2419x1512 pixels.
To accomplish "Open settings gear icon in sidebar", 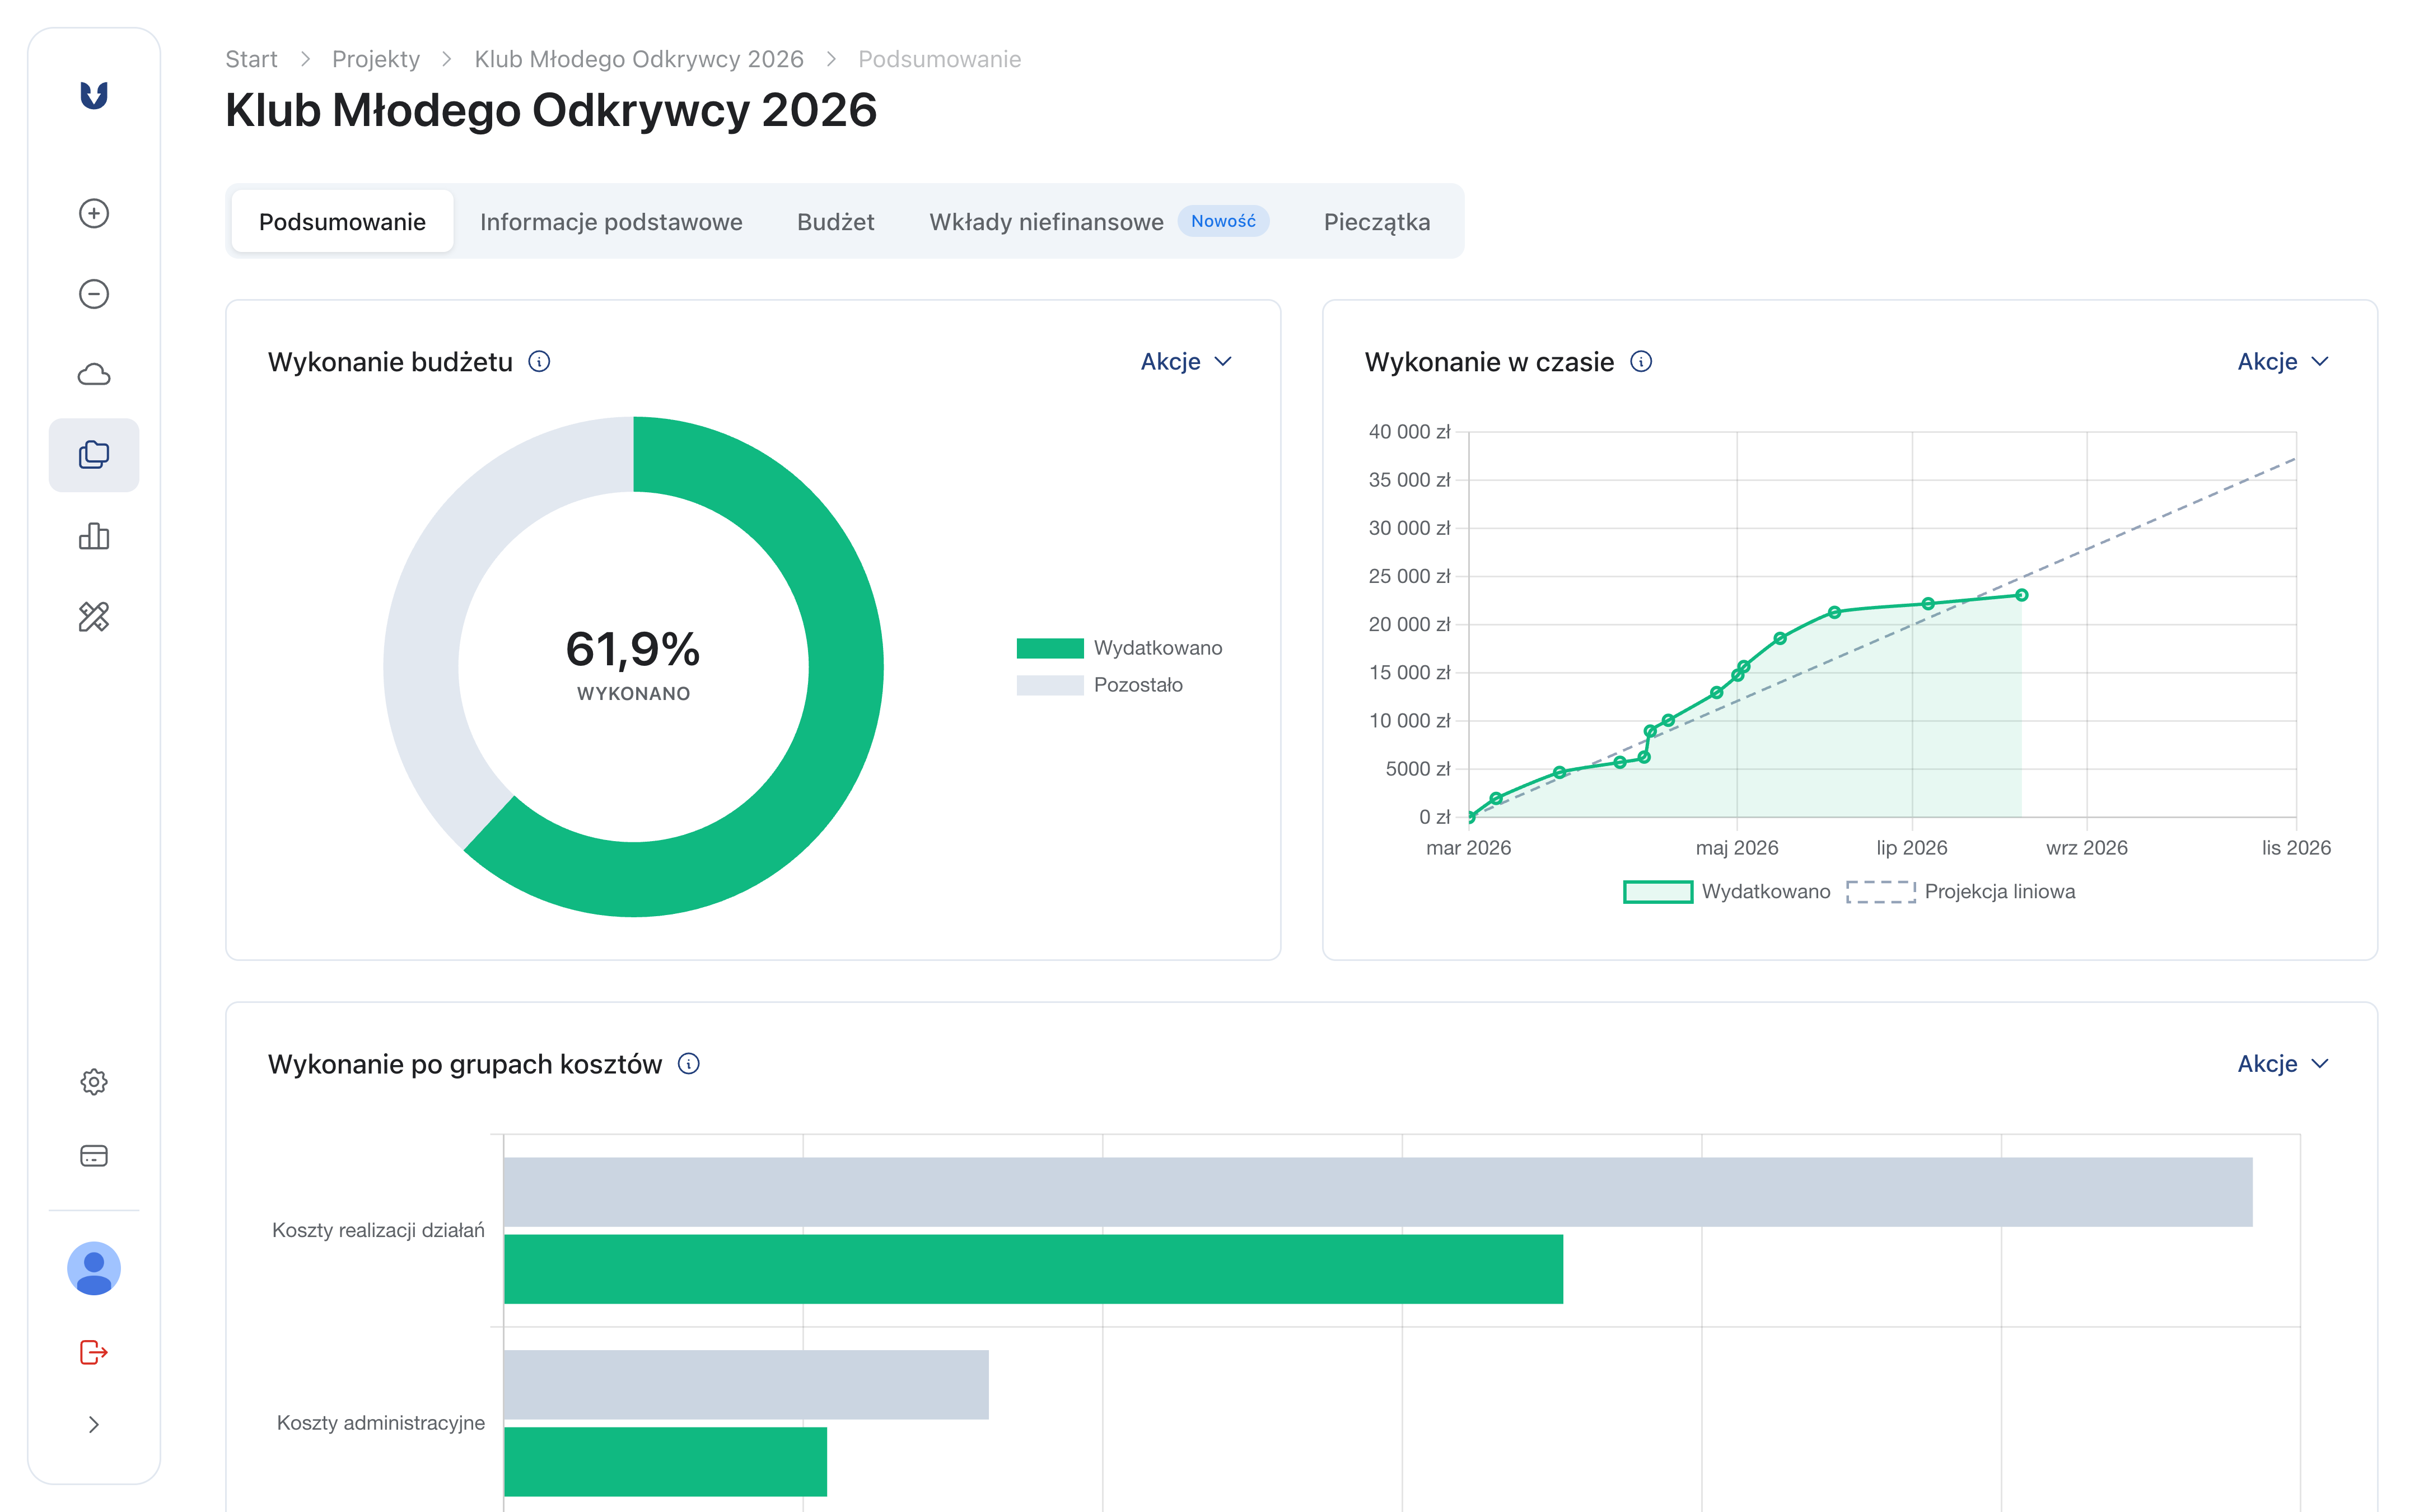I will tap(94, 1081).
